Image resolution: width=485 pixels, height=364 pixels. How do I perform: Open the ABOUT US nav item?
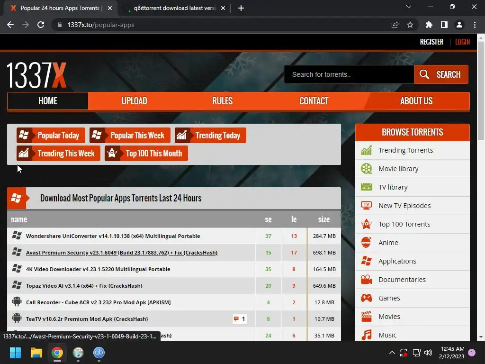click(x=416, y=101)
